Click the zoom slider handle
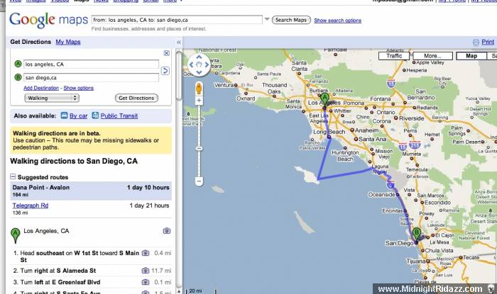497x294 pixels. pos(199,148)
